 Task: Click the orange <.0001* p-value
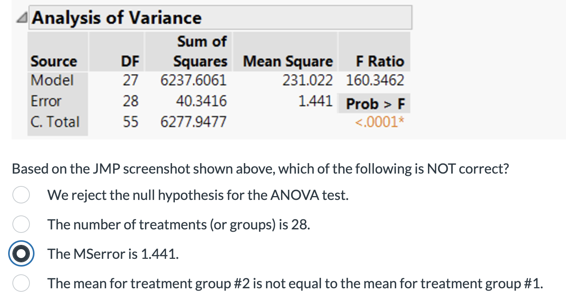380,122
